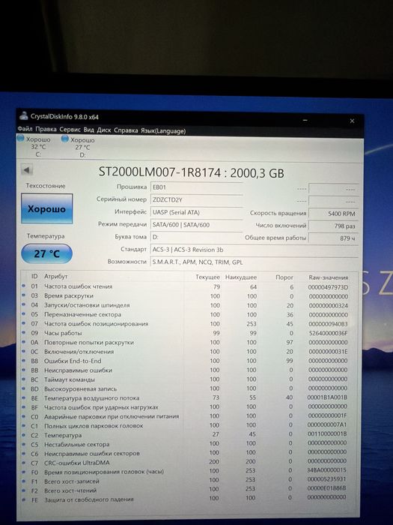Click the status dot of row C7 CRC-ошибки

tap(24, 463)
